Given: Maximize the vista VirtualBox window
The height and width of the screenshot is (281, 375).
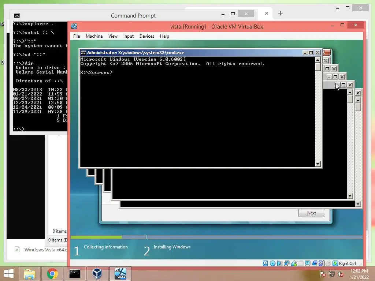Looking at the screenshot, I should [x=342, y=25].
